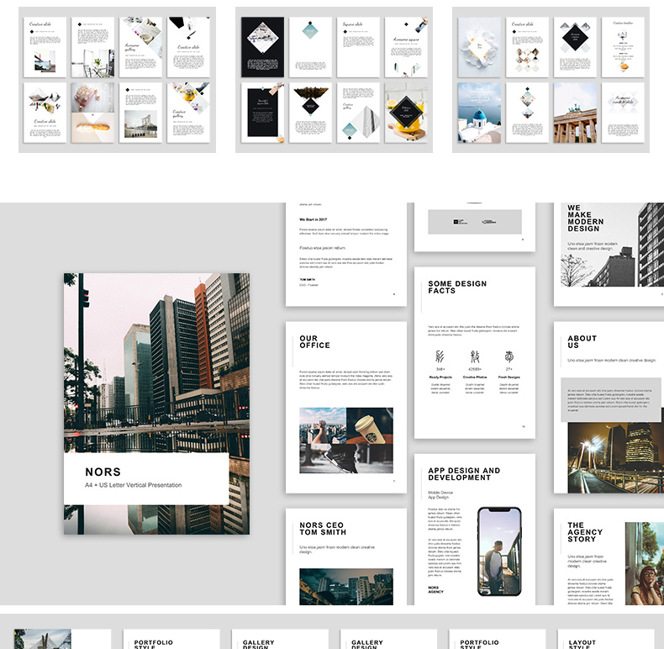The width and height of the screenshot is (664, 649).
Task: Click the night city bridge photo
Action: tap(616, 457)
